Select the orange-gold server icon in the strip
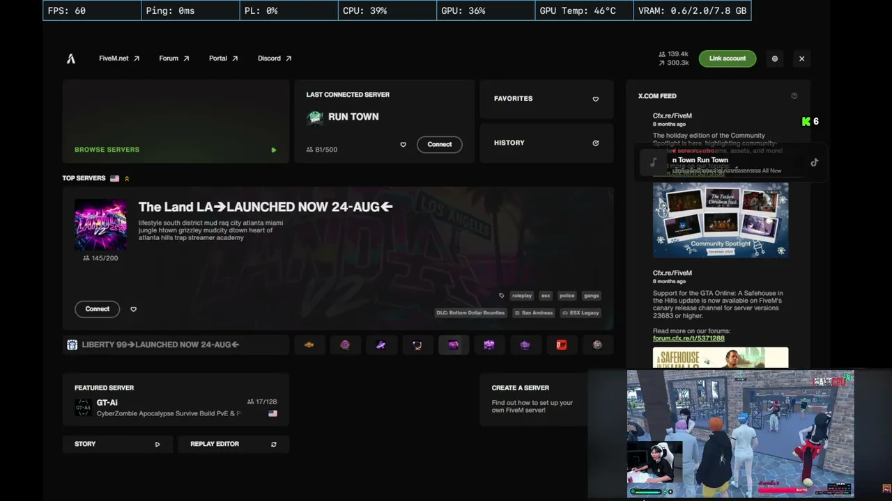This screenshot has width=892, height=501. tap(309, 344)
